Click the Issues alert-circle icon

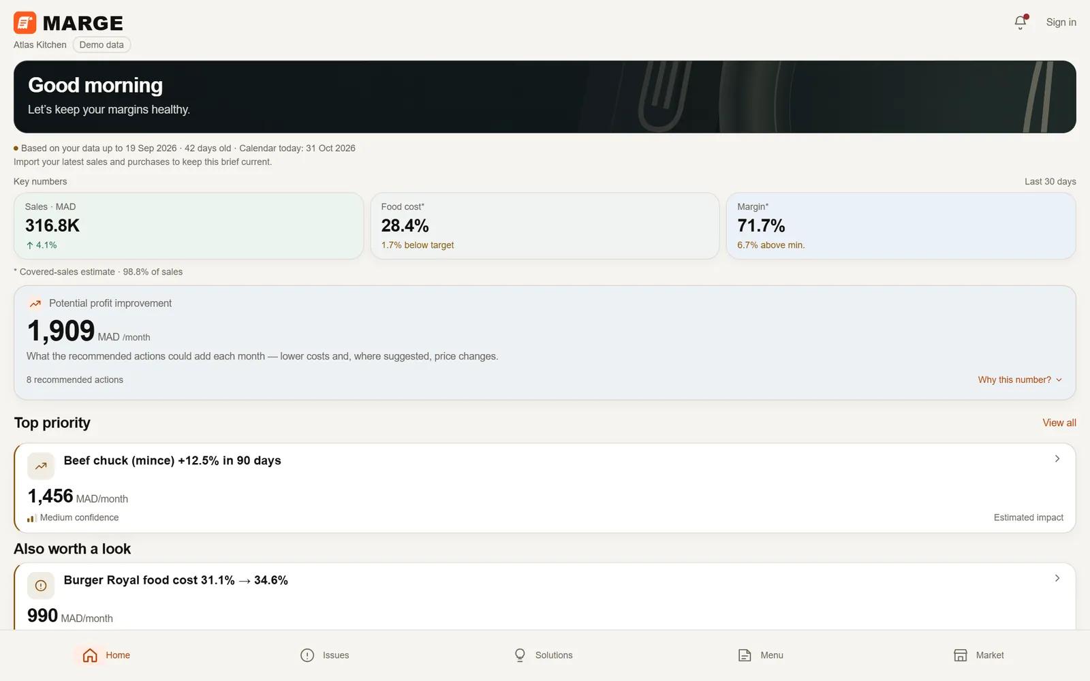point(307,655)
